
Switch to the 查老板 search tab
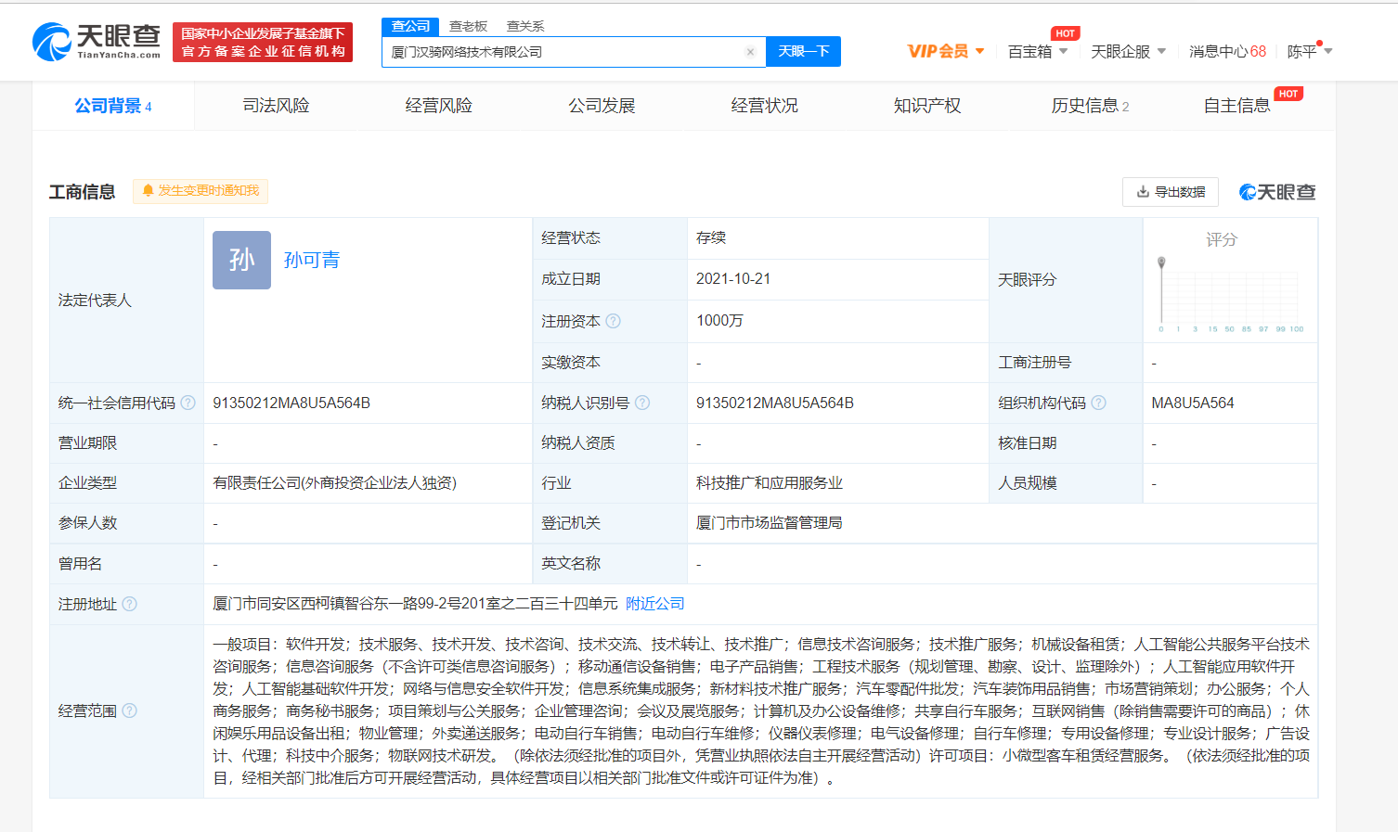click(x=468, y=26)
